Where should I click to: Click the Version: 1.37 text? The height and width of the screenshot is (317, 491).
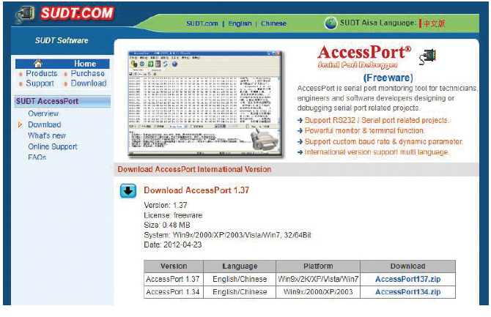click(x=166, y=205)
